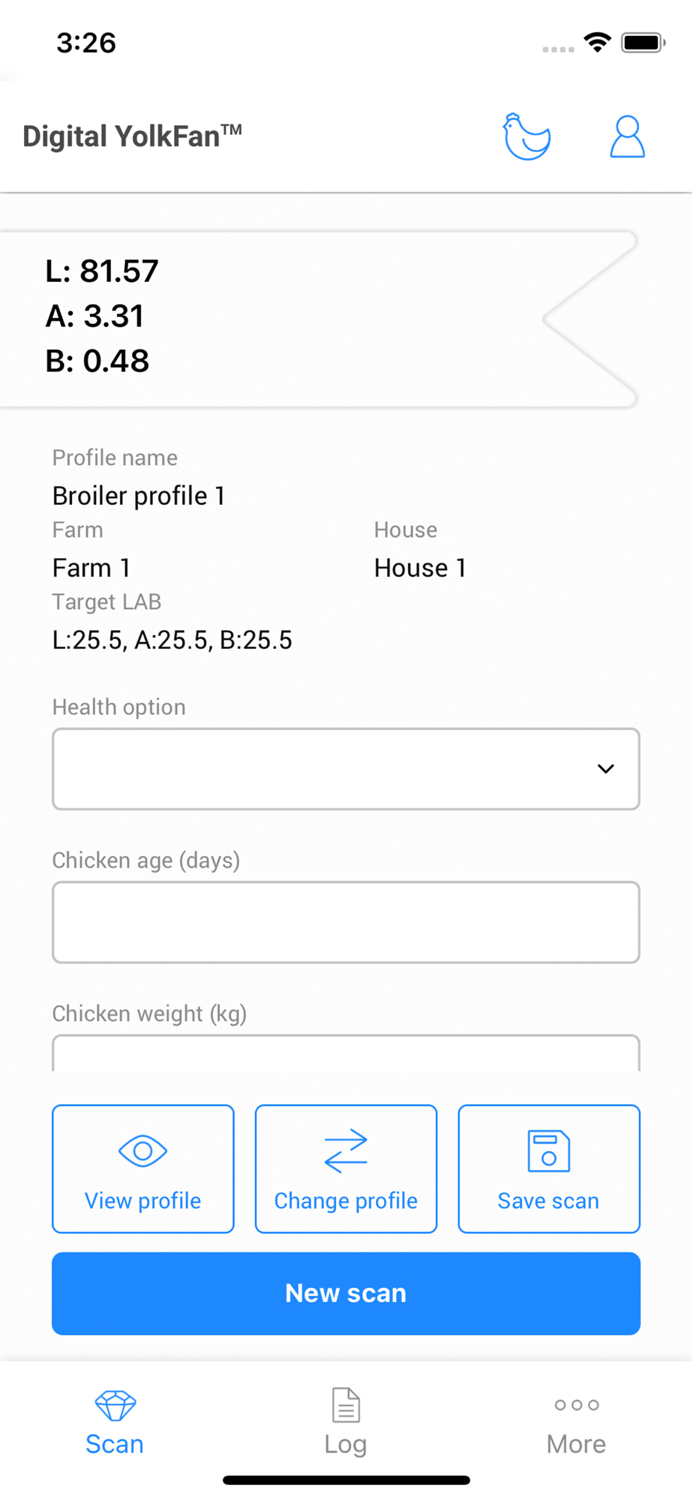
Task: Switch to the Log tab
Action: tap(346, 1444)
